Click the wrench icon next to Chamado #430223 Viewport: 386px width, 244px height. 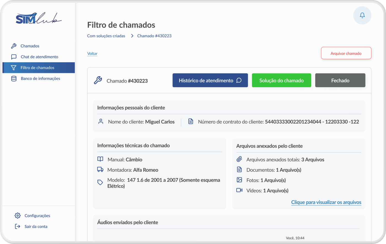[x=98, y=80]
